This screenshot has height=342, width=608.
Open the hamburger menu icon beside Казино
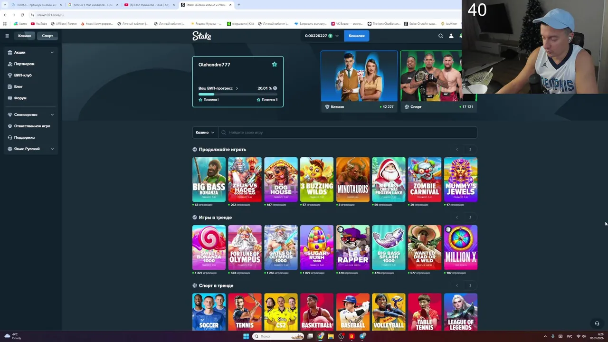tap(7, 36)
